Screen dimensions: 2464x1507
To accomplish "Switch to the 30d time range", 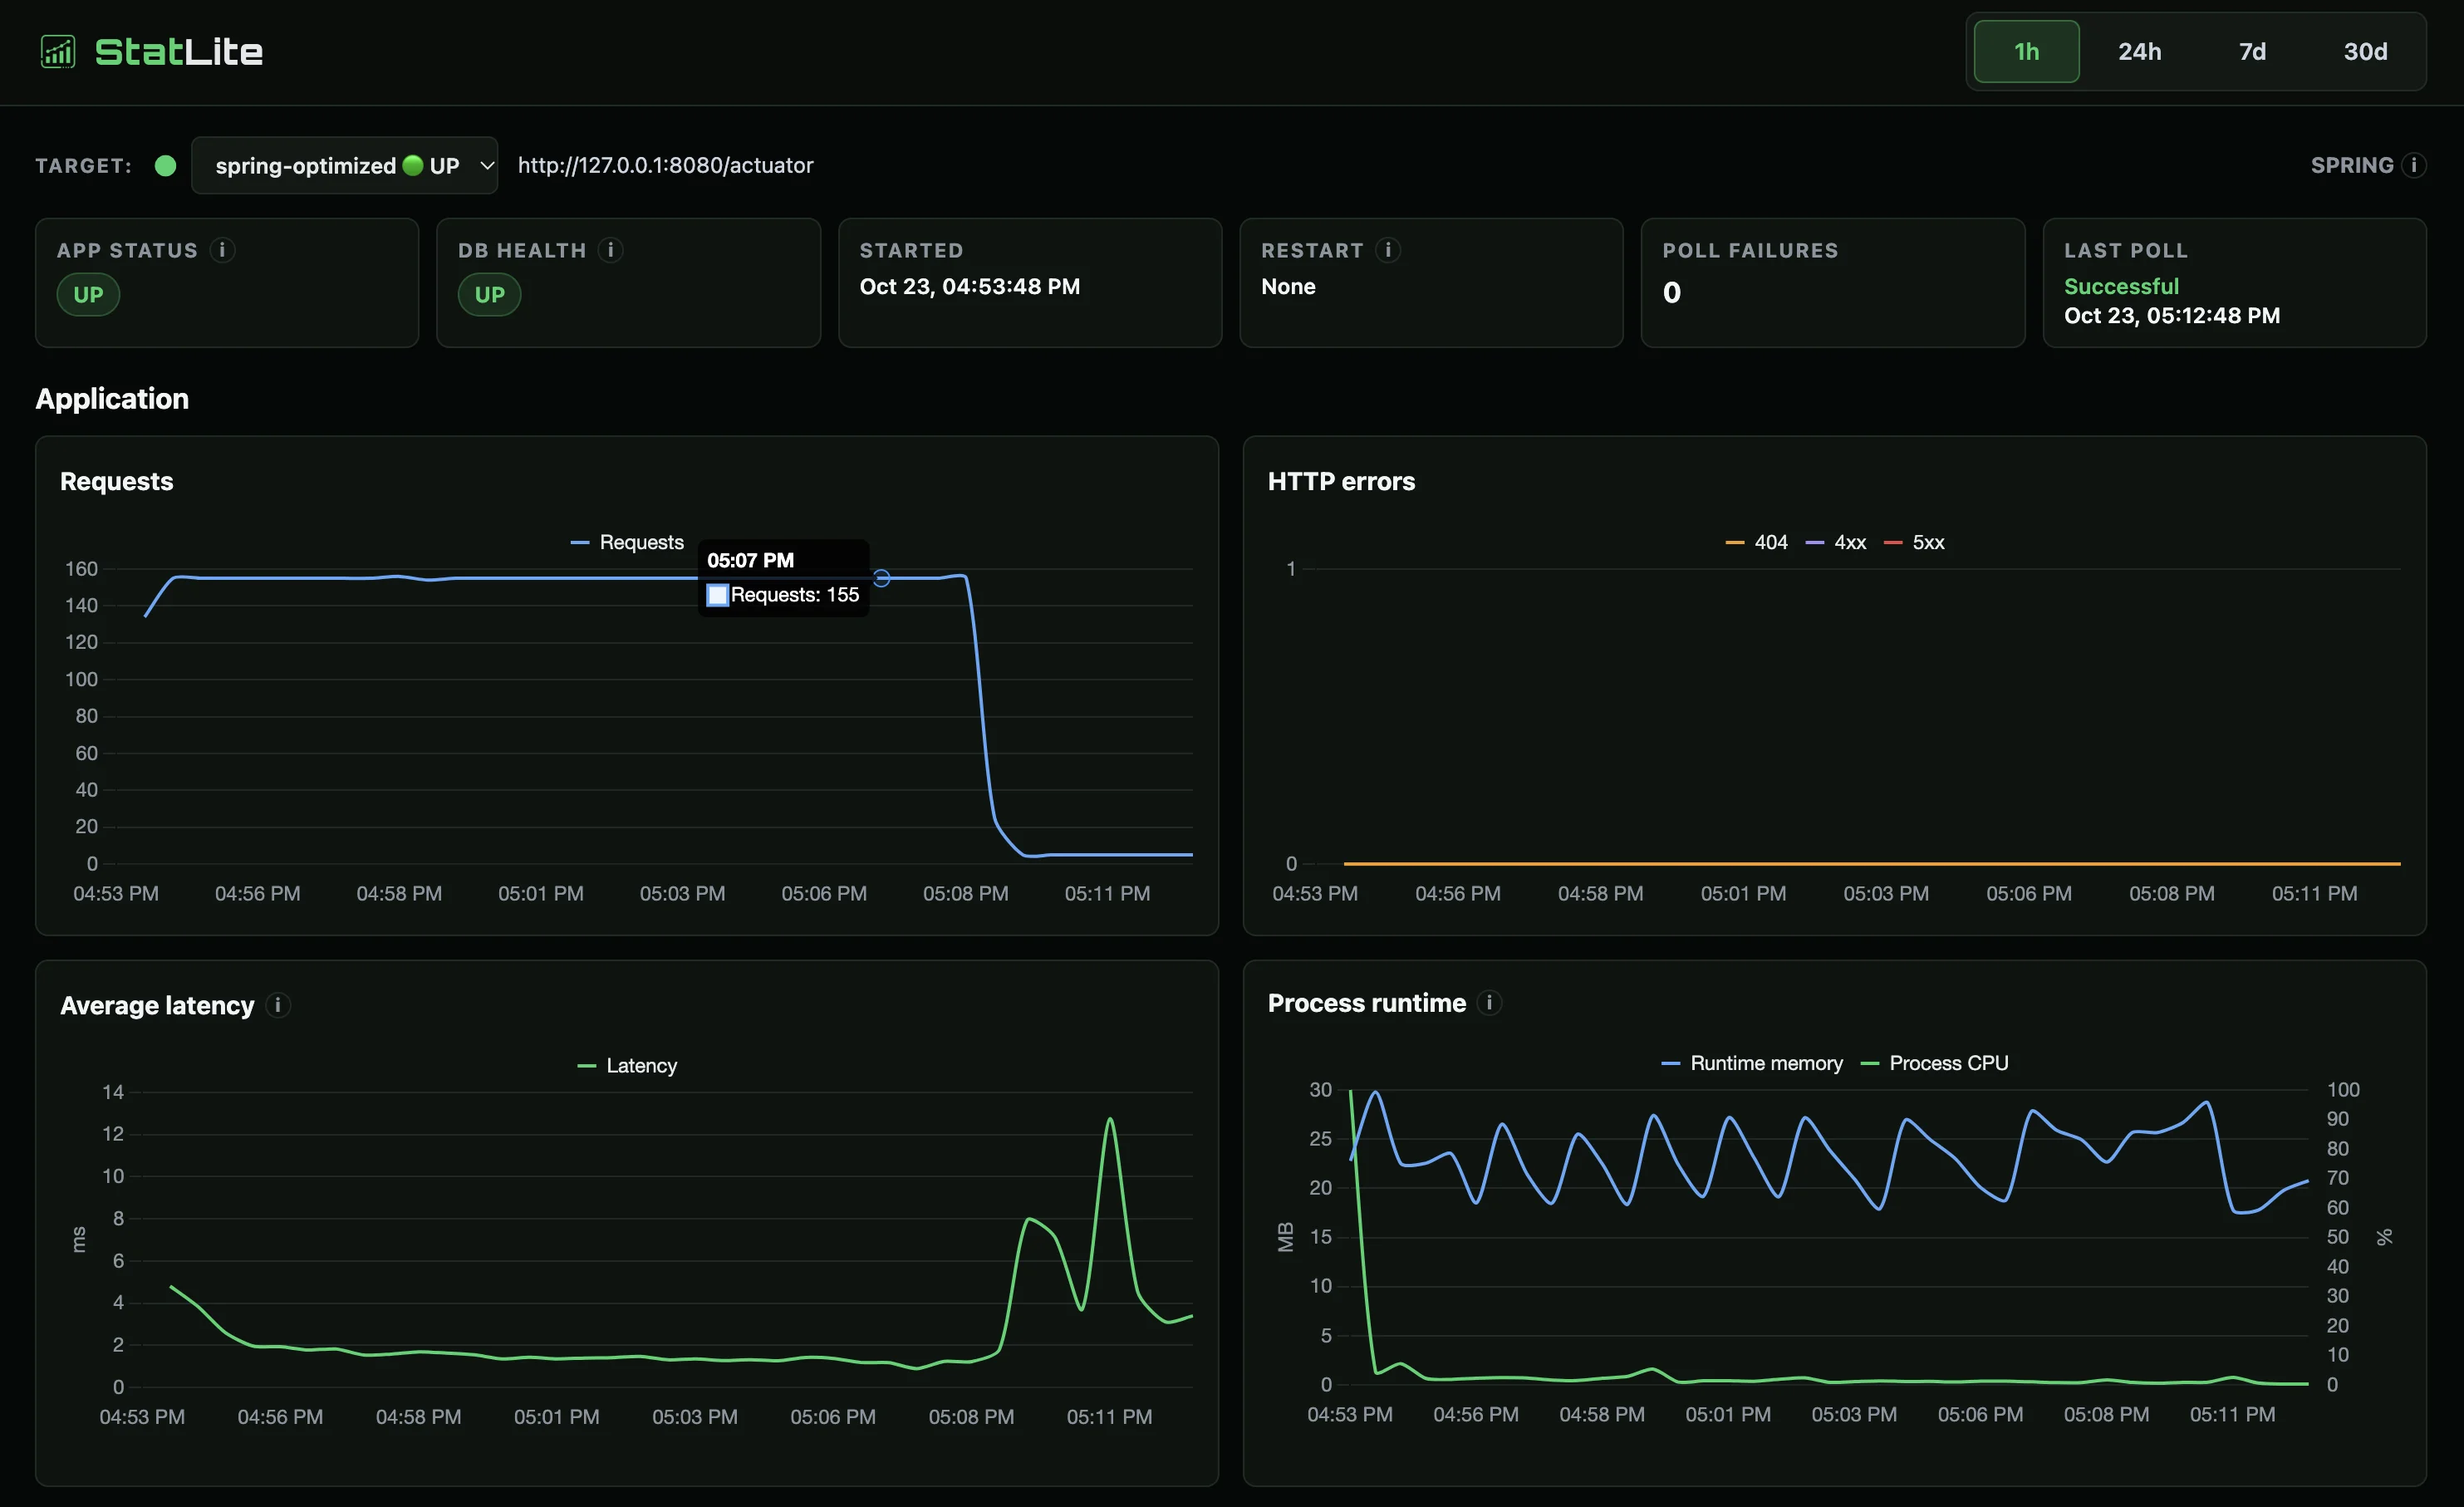I will click(2365, 52).
